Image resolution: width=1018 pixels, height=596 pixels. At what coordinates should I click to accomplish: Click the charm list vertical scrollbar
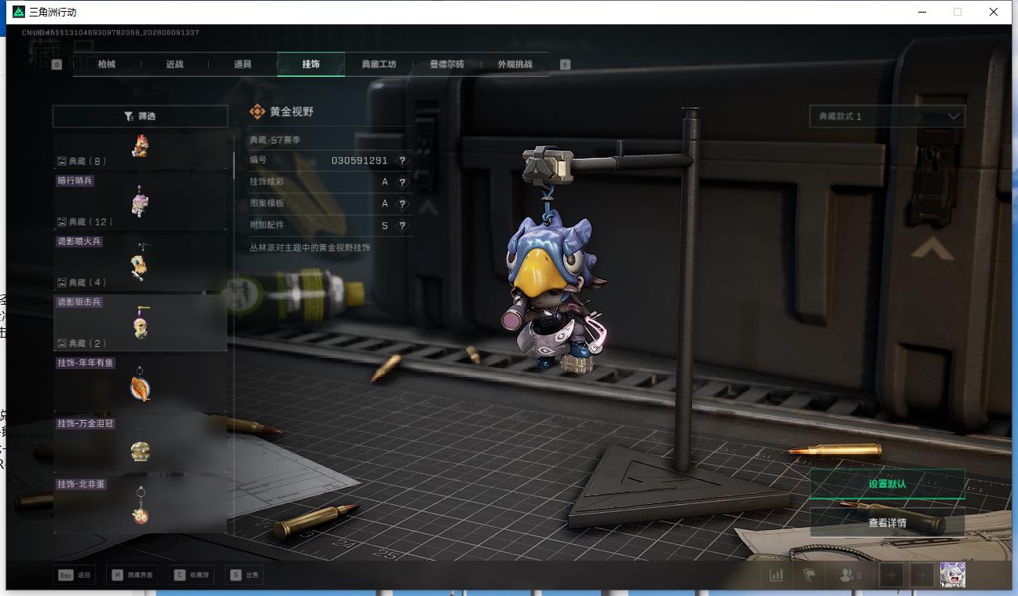coord(233,166)
